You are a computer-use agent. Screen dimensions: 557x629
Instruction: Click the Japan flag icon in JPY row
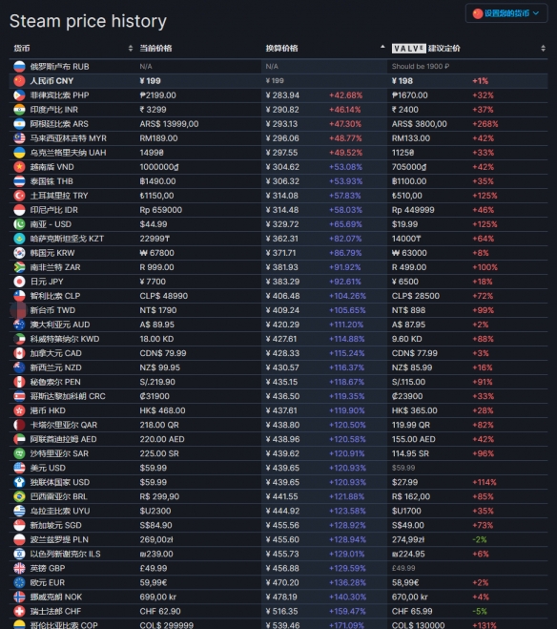(19, 282)
